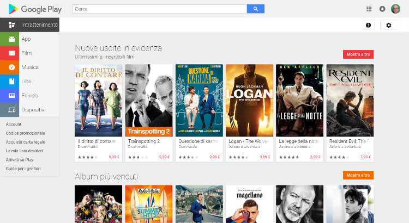This screenshot has width=409, height=223.
Task: Open the Questione di Karma poster
Action: click(x=199, y=101)
